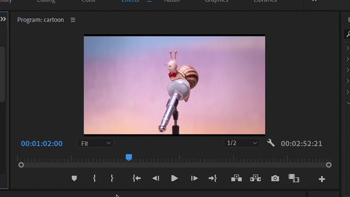This screenshot has width=350, height=197.
Task: Open the Fit zoom level dropdown
Action: pyautogui.click(x=95, y=144)
